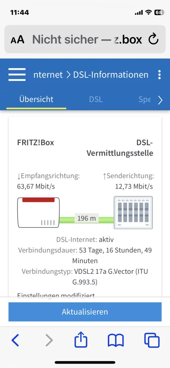This screenshot has height=368, width=170.
Task: Open the hamburger navigation menu
Action: [x=17, y=75]
